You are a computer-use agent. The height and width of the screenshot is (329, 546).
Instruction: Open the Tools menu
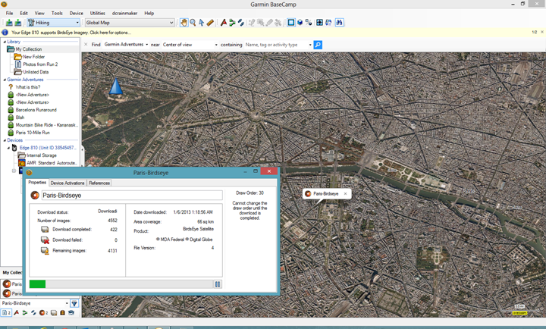pyautogui.click(x=57, y=13)
